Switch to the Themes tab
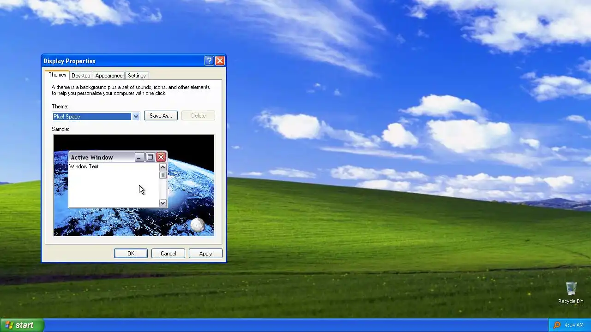The width and height of the screenshot is (591, 332). 57,75
